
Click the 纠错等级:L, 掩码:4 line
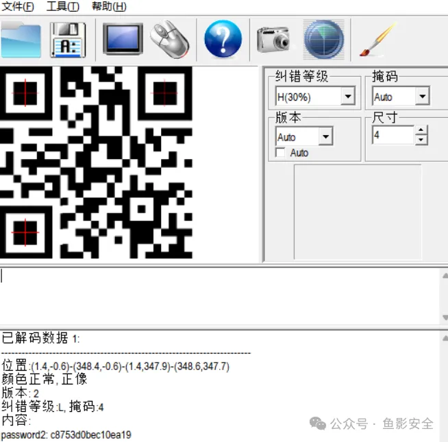(53, 406)
